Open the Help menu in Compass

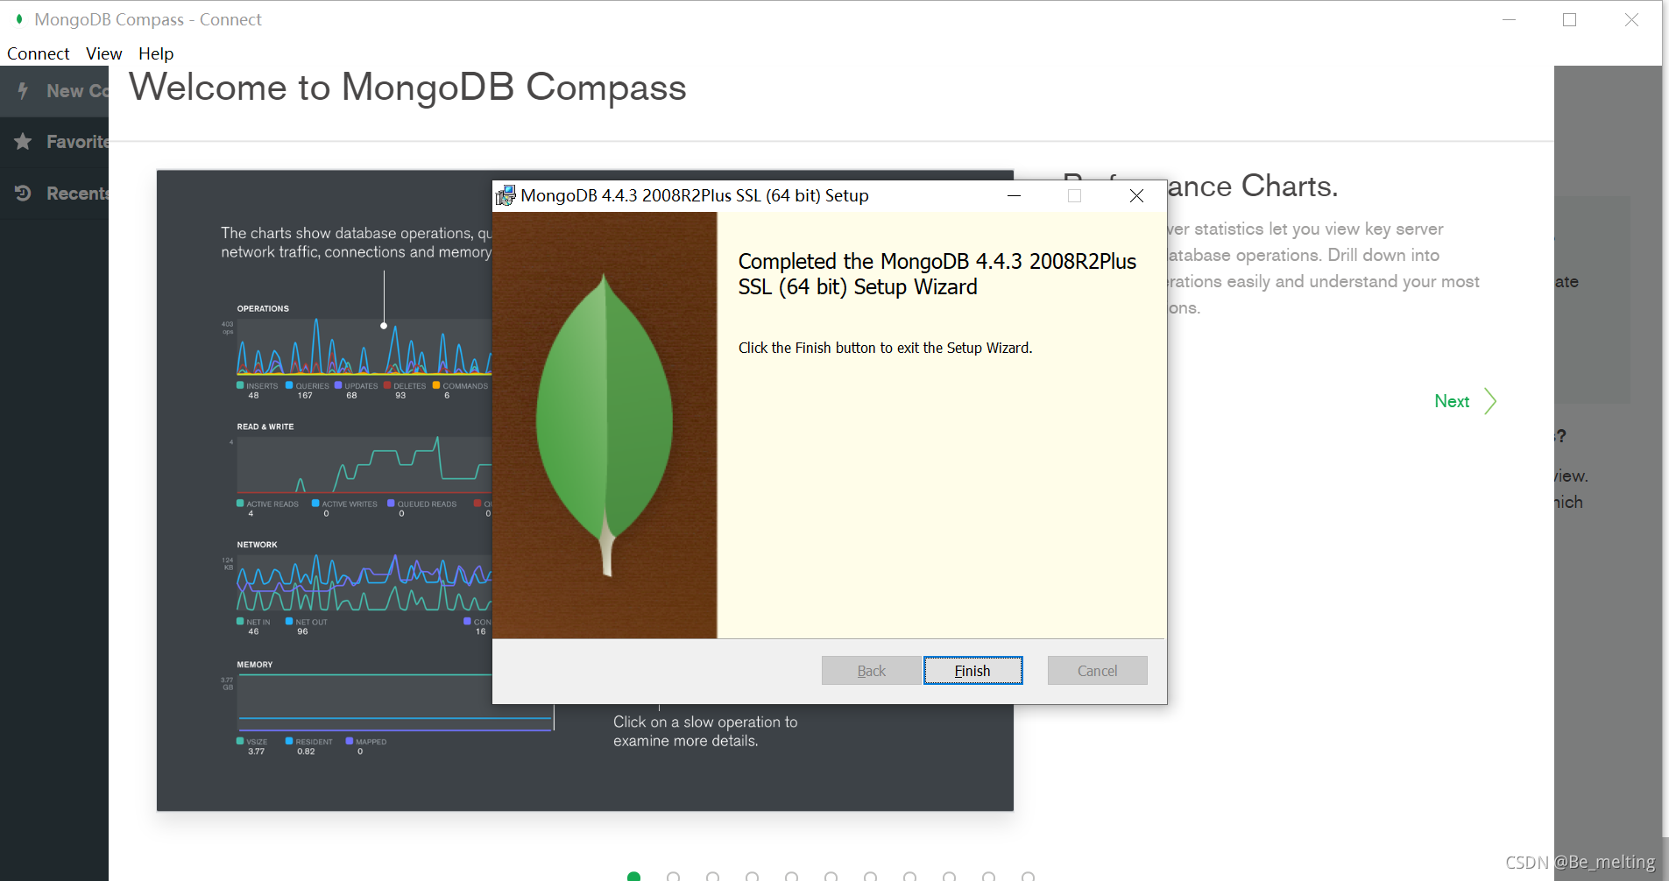point(156,53)
